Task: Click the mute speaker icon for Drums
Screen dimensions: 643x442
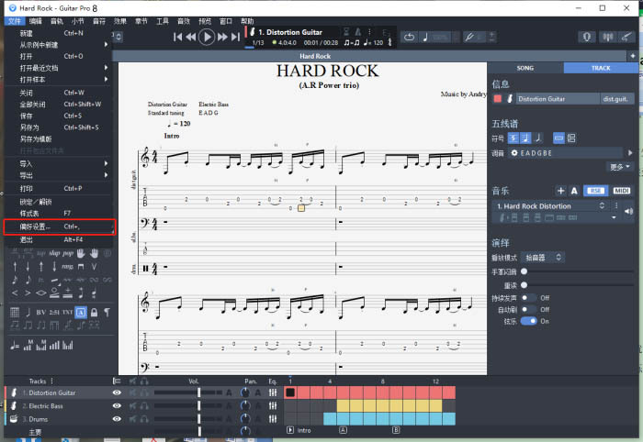Action: (x=133, y=419)
